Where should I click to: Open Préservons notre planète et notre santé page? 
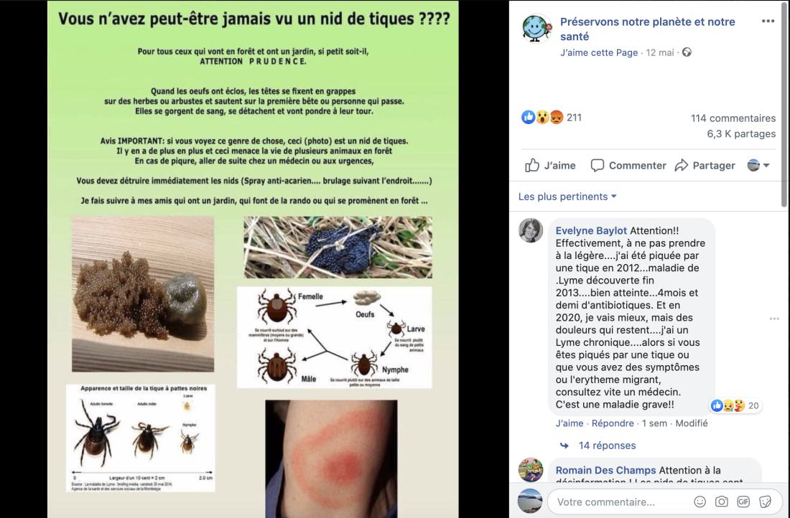647,29
